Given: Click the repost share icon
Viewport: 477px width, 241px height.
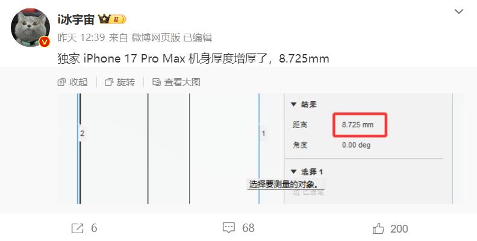Looking at the screenshot, I should pyautogui.click(x=77, y=228).
